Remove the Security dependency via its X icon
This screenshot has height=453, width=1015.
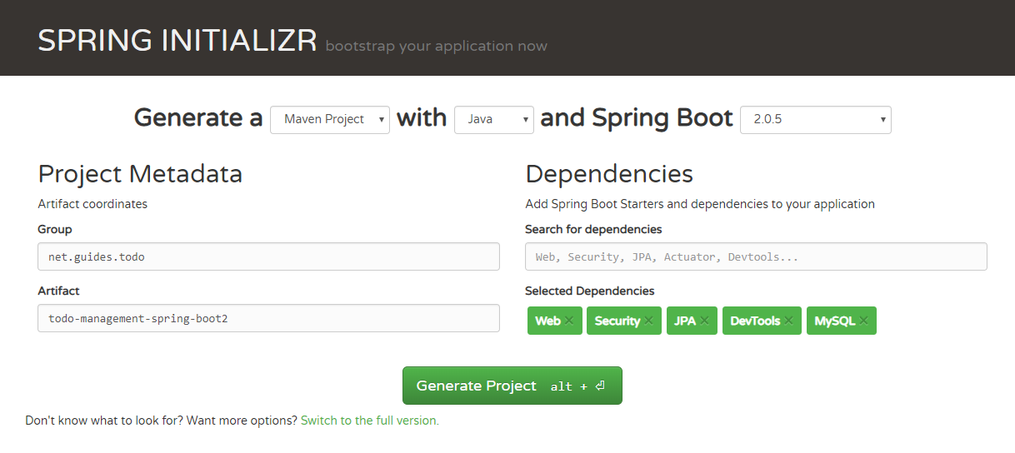point(649,321)
